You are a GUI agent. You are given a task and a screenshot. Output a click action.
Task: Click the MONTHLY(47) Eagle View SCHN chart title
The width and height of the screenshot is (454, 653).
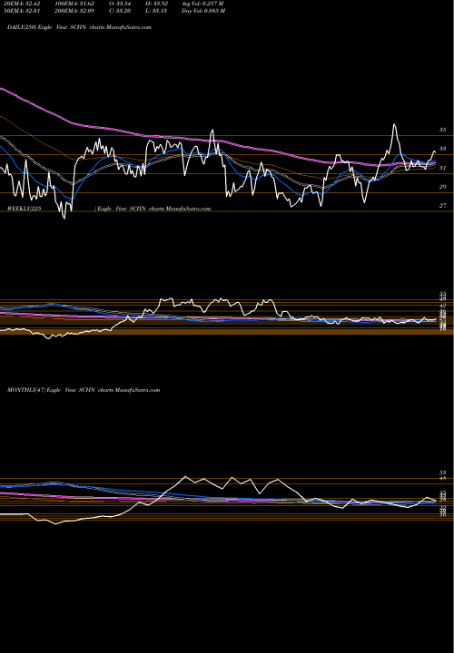point(84,390)
